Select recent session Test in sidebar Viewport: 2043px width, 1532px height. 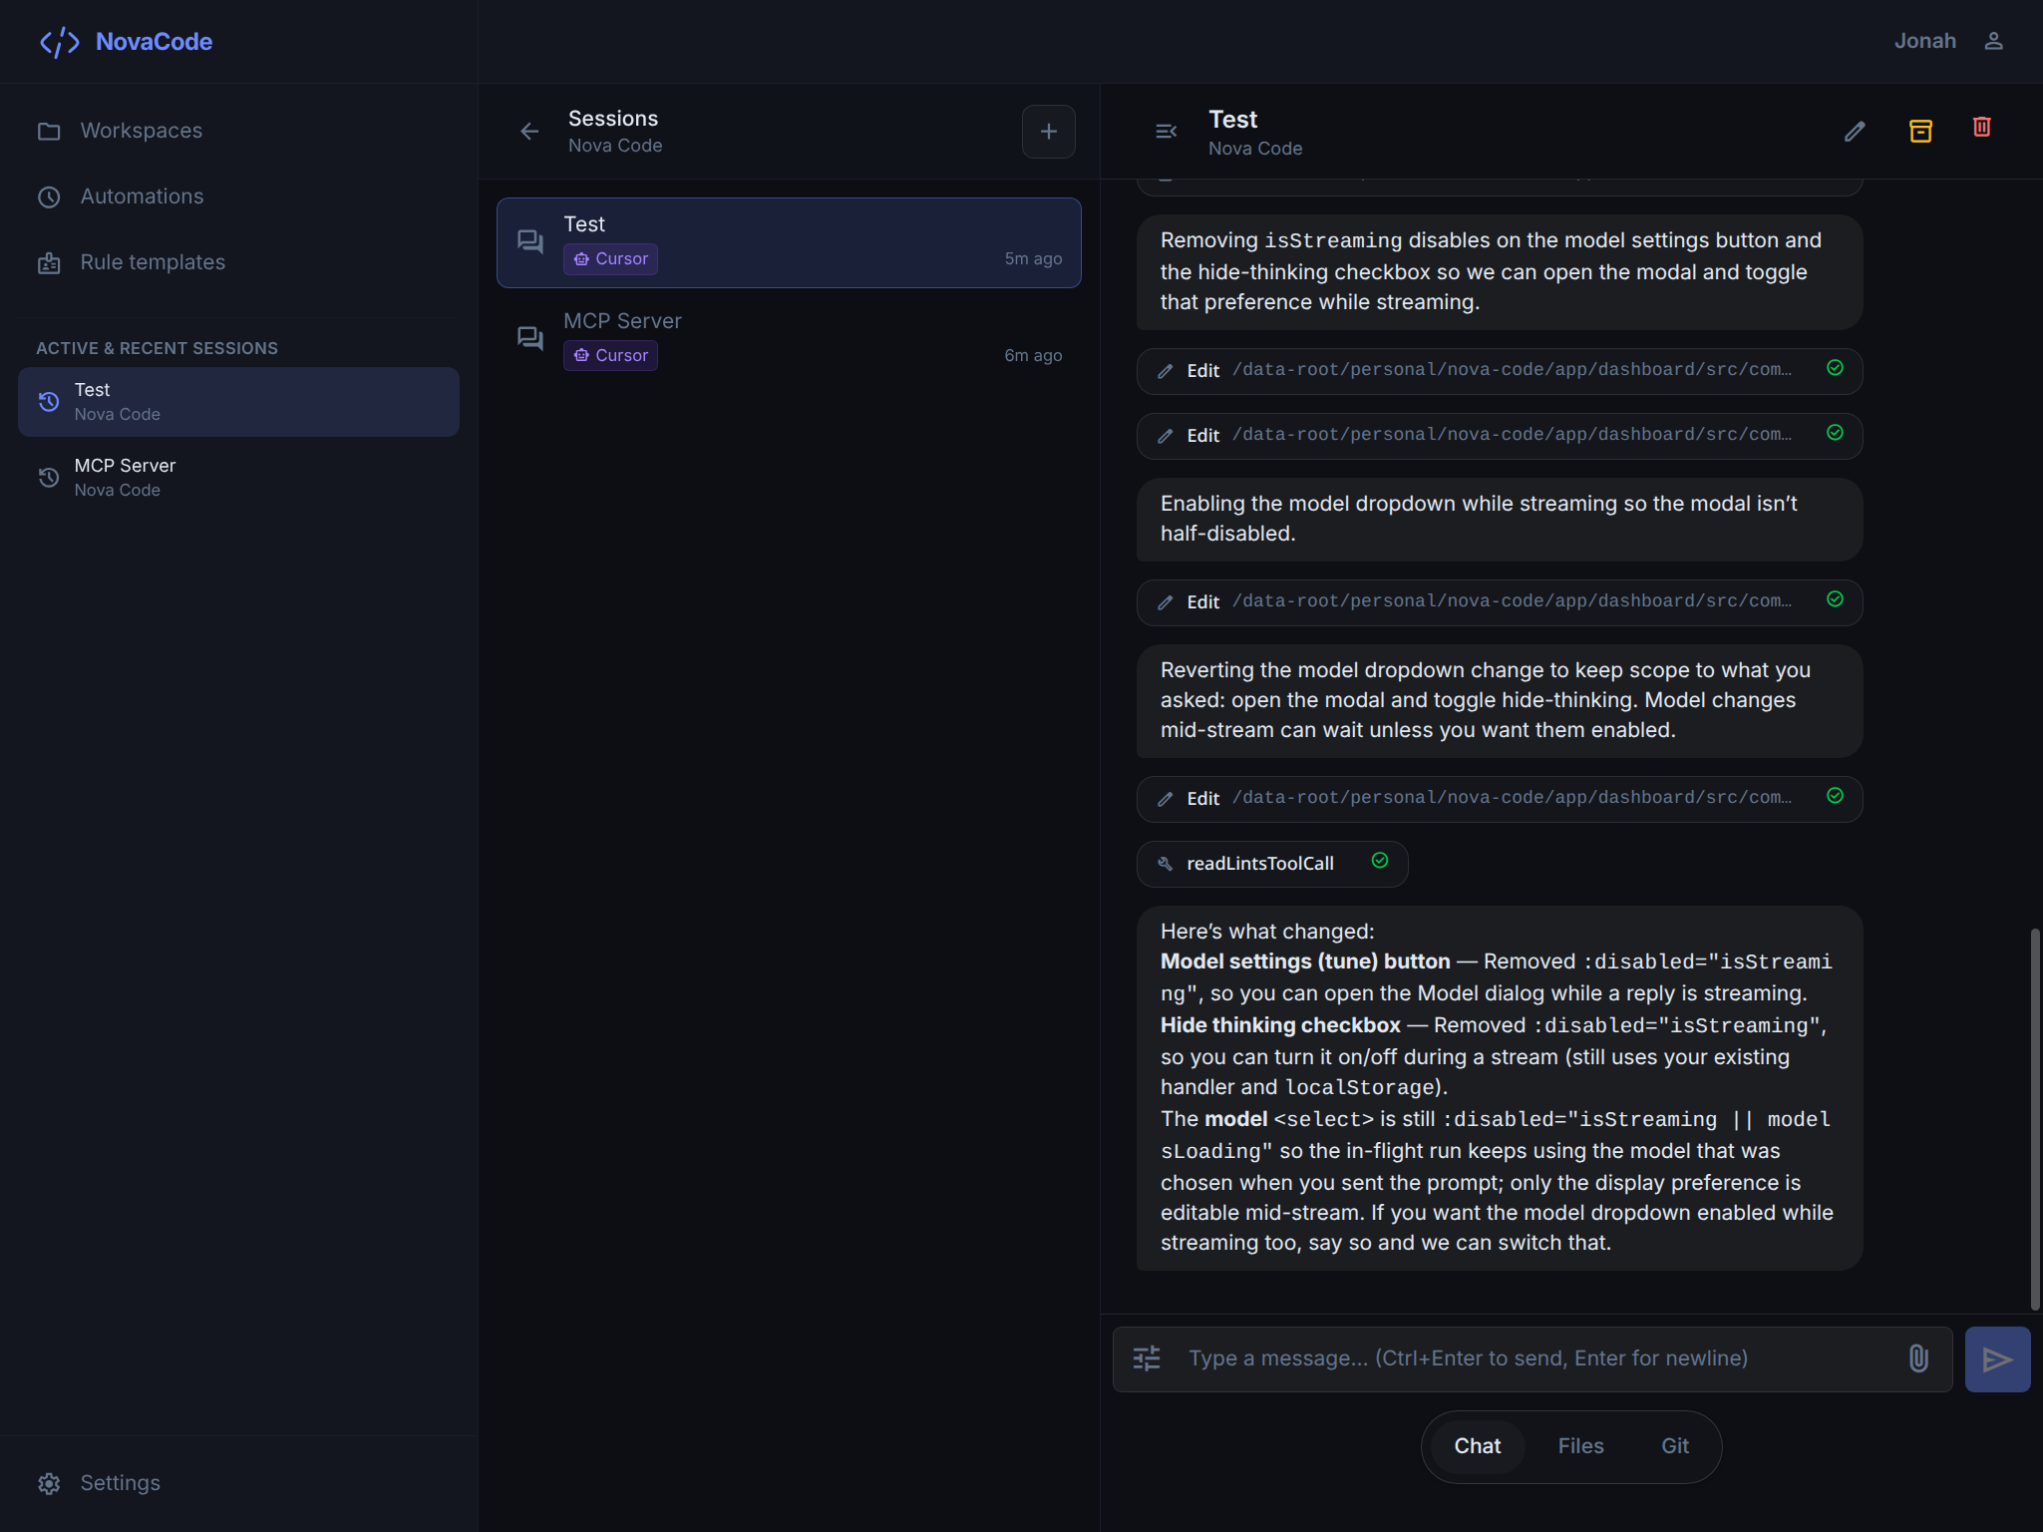coord(239,402)
